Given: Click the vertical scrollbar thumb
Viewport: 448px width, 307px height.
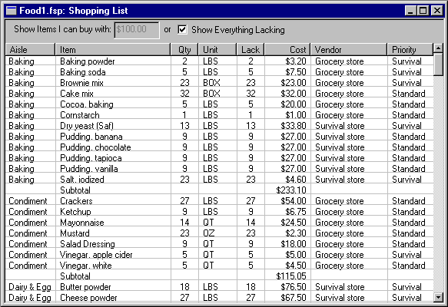Looking at the screenshot, I should tap(438, 64).
